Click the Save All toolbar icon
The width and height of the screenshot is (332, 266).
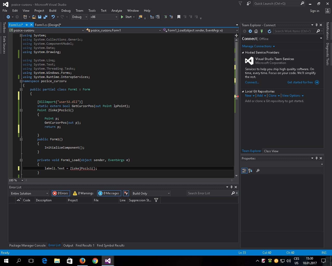45,17
